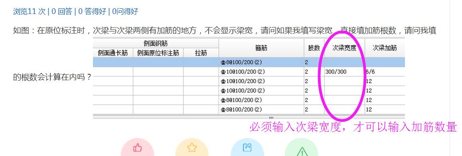Click the '侧面原位标注筋' column header
The image size is (462, 156).
(158, 53)
